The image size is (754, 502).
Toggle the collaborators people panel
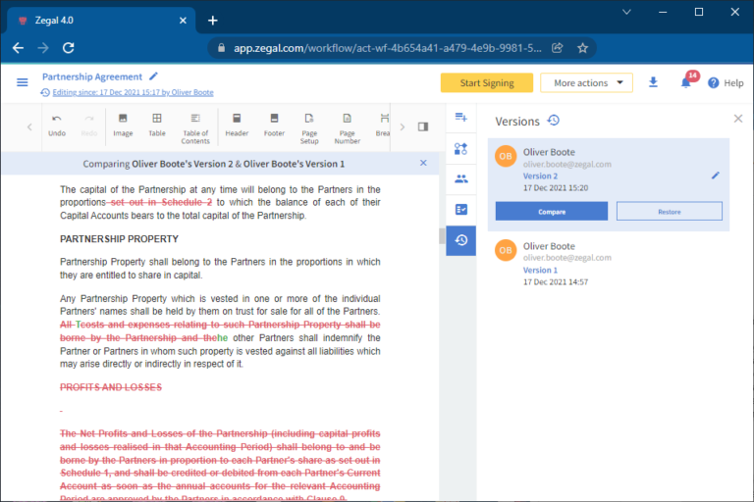pyautogui.click(x=460, y=178)
